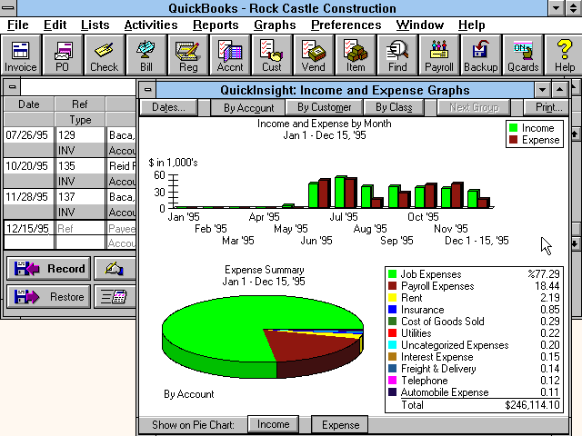Open the Preferences menu
Image resolution: width=582 pixels, height=436 pixels.
click(x=346, y=25)
